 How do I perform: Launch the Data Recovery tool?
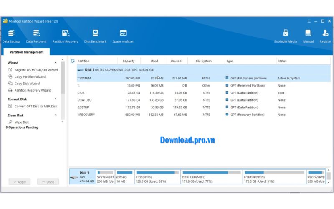coord(36,36)
